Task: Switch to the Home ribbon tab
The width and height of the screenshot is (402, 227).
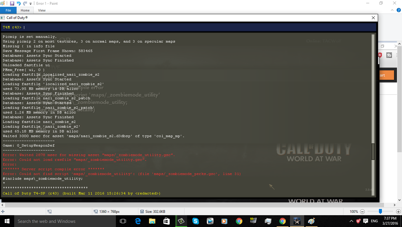Action: click(25, 10)
